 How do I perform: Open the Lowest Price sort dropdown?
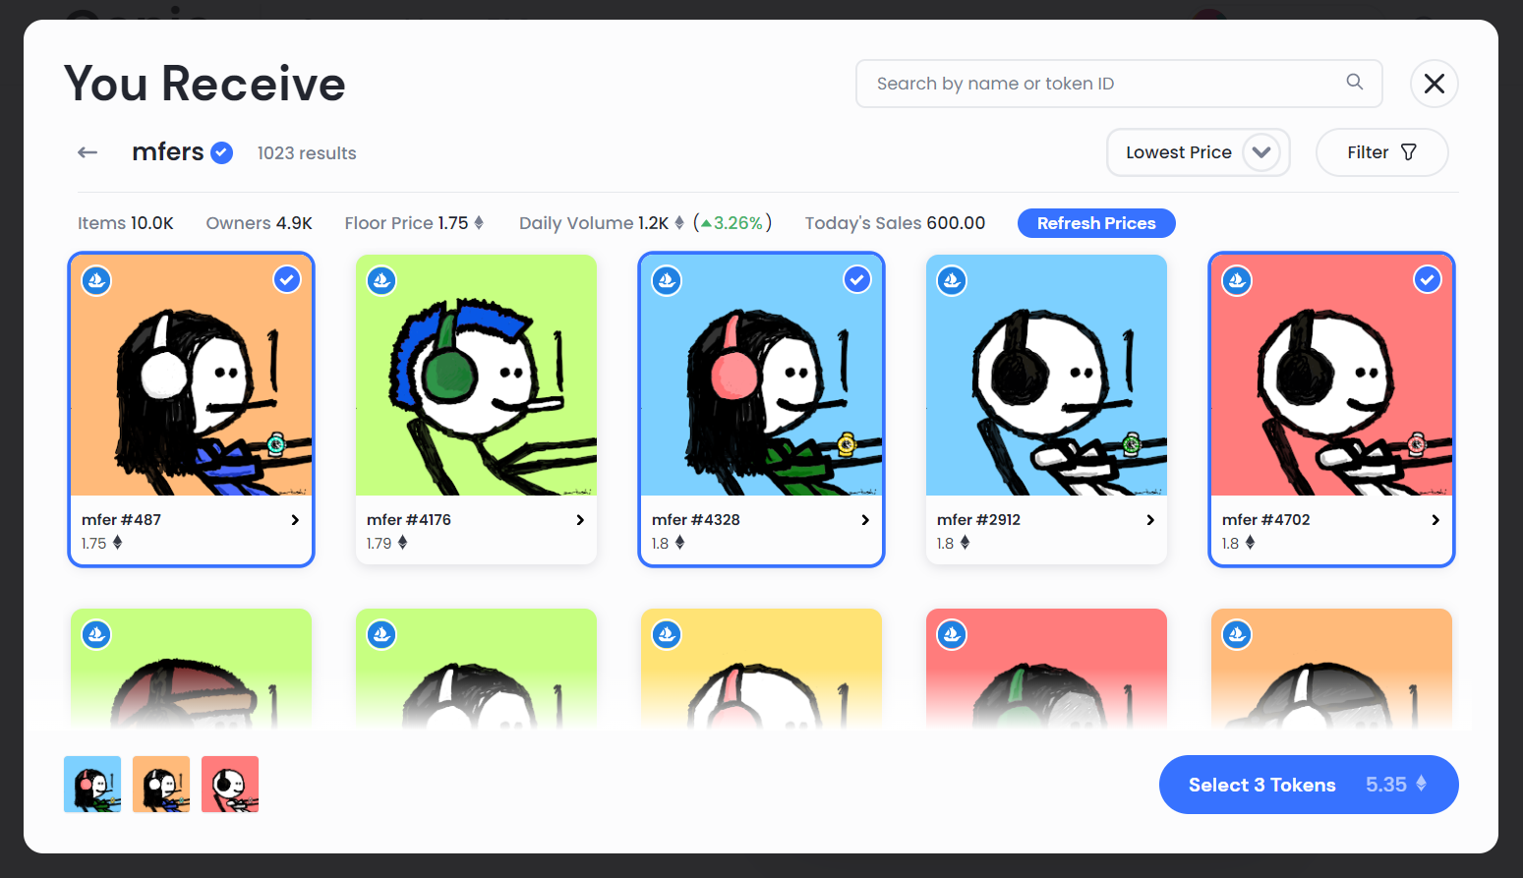point(1198,152)
